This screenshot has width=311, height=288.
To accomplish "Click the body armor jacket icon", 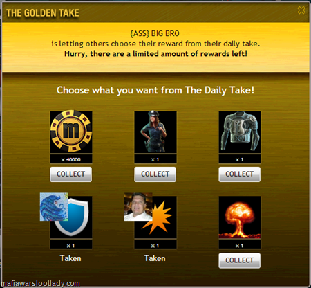I will point(240,132).
